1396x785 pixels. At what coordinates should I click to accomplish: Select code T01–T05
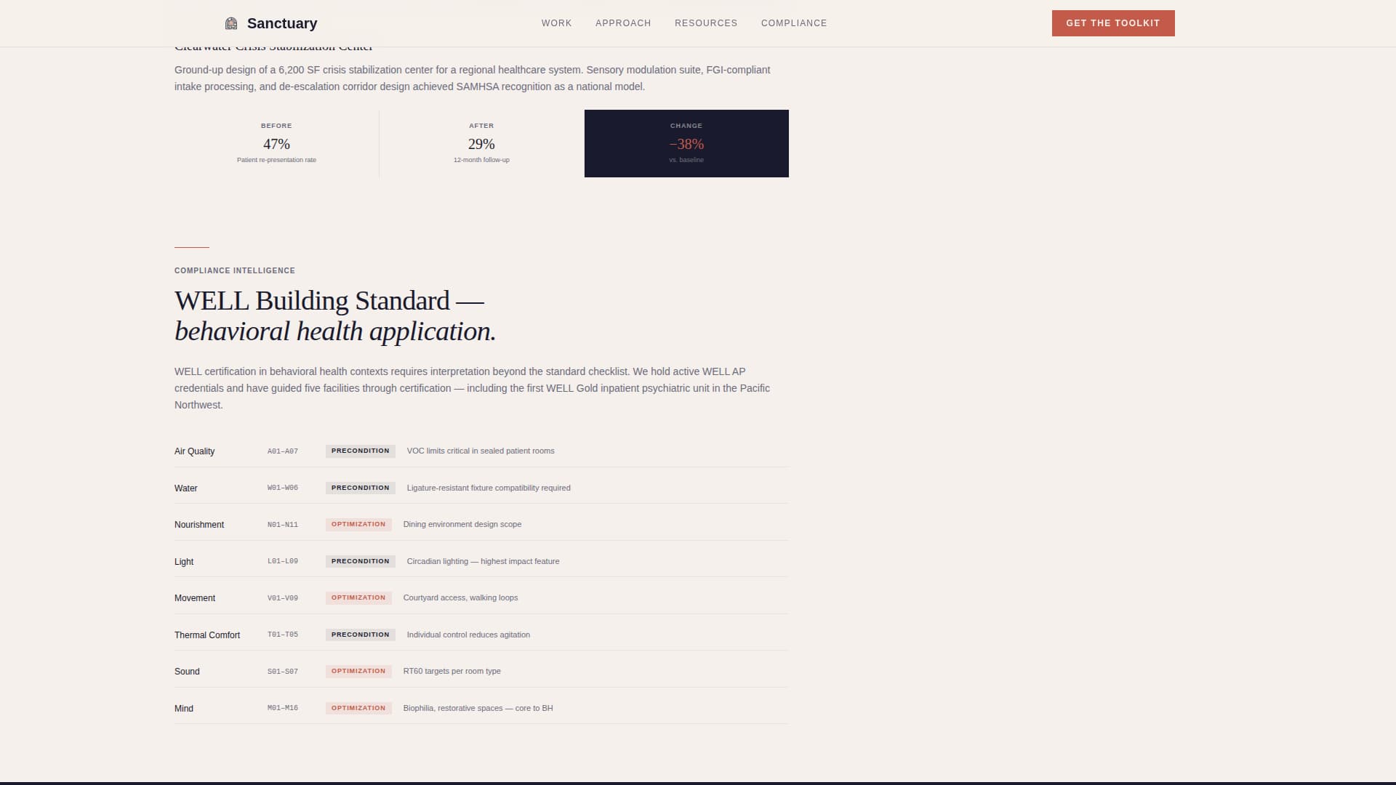pos(283,635)
